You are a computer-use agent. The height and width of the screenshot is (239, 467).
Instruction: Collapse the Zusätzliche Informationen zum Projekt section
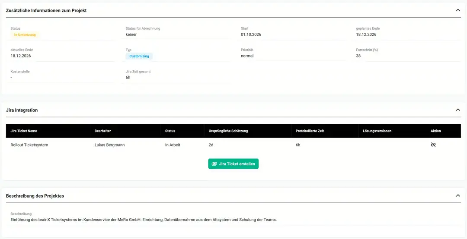(458, 10)
